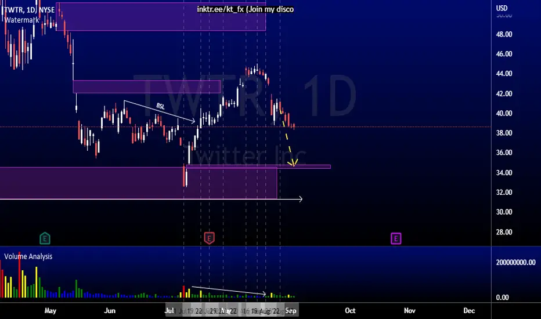Click the Oct label on the time axis

pyautogui.click(x=350, y=310)
